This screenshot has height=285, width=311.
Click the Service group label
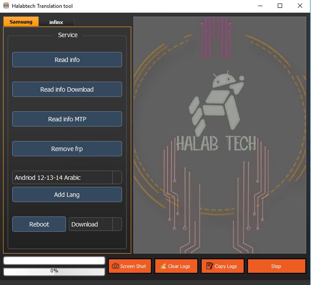68,35
